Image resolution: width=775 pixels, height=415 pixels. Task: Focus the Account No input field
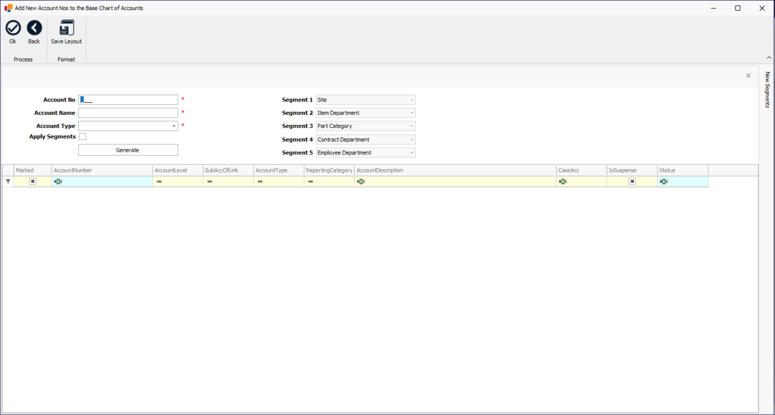pos(128,100)
